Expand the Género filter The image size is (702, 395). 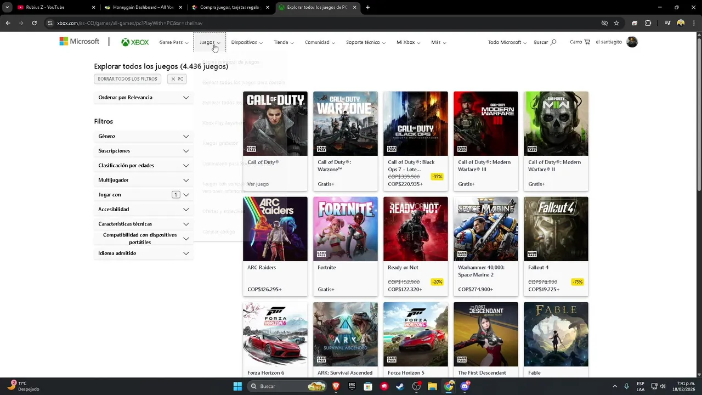click(143, 136)
